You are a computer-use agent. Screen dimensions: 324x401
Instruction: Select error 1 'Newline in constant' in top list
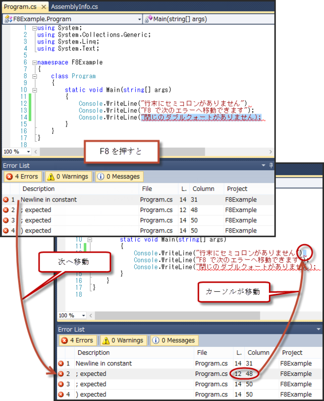(x=138, y=199)
